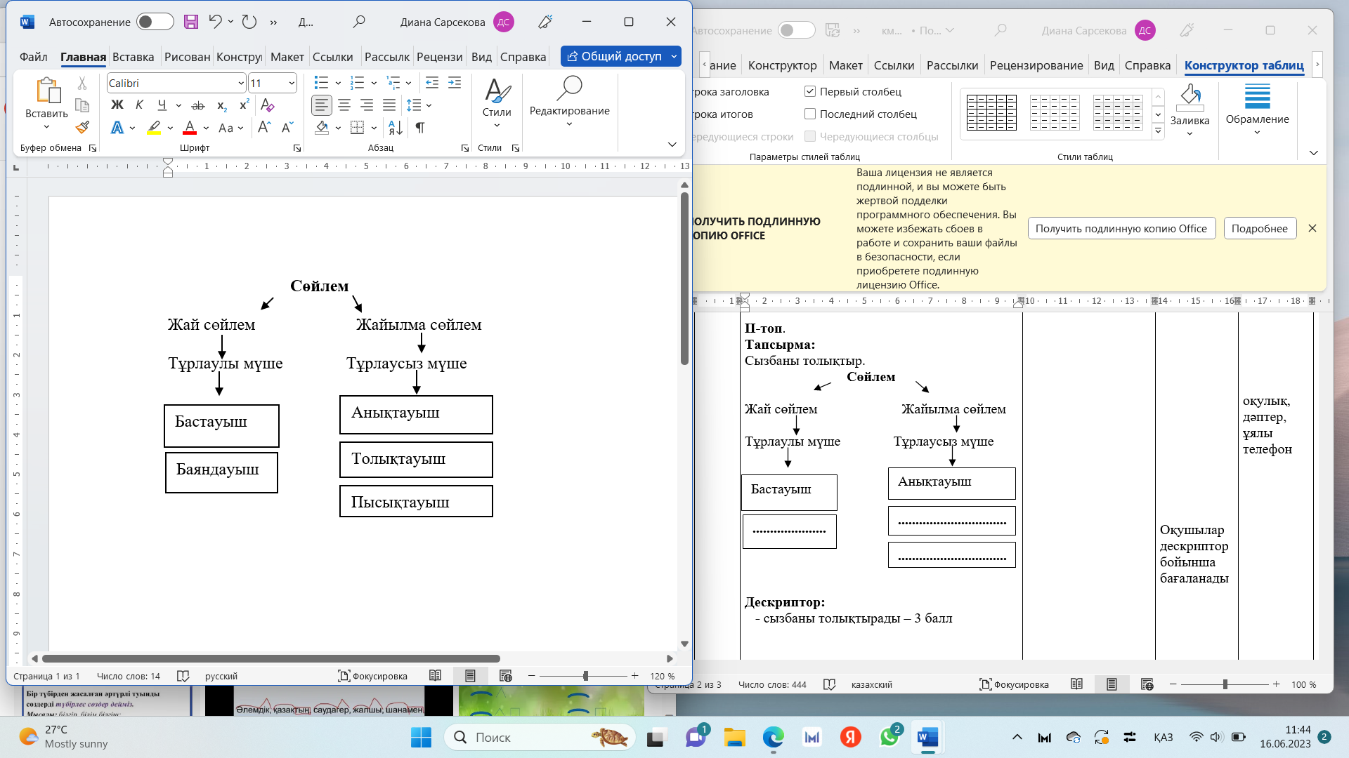
Task: Switch to the Вставка ribbon tab
Action: tap(133, 57)
